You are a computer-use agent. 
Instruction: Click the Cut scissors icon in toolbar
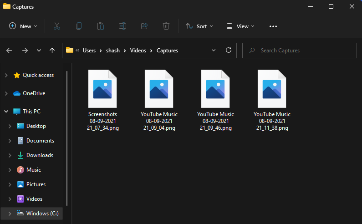click(57, 26)
